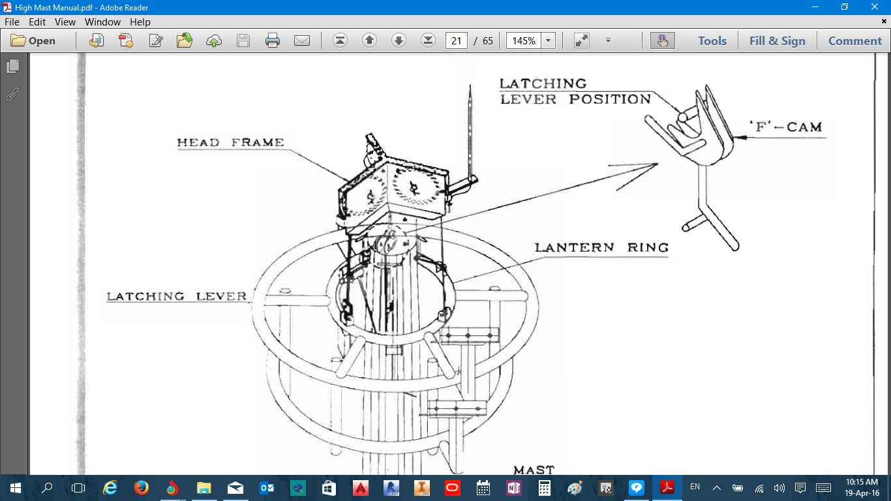This screenshot has height=501, width=891.
Task: Launch Internet Explorer from the taskbar
Action: tap(110, 488)
